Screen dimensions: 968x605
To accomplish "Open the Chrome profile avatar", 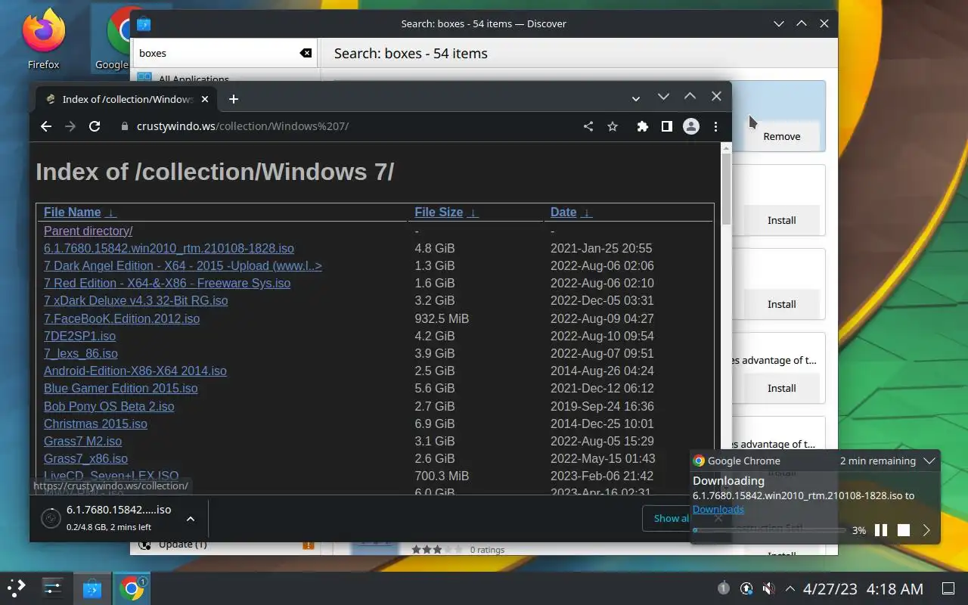I will [690, 126].
